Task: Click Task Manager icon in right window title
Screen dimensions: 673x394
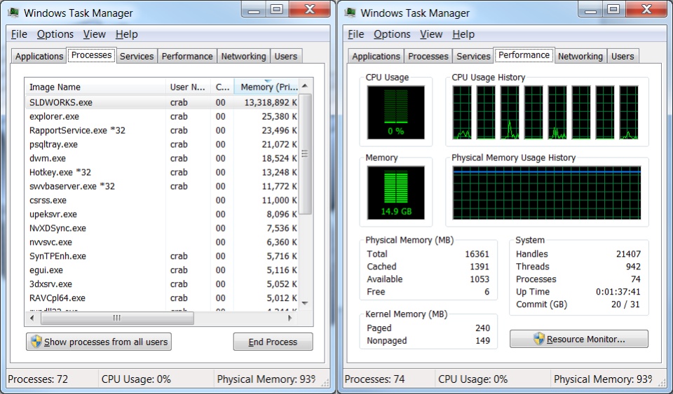Action: (351, 13)
